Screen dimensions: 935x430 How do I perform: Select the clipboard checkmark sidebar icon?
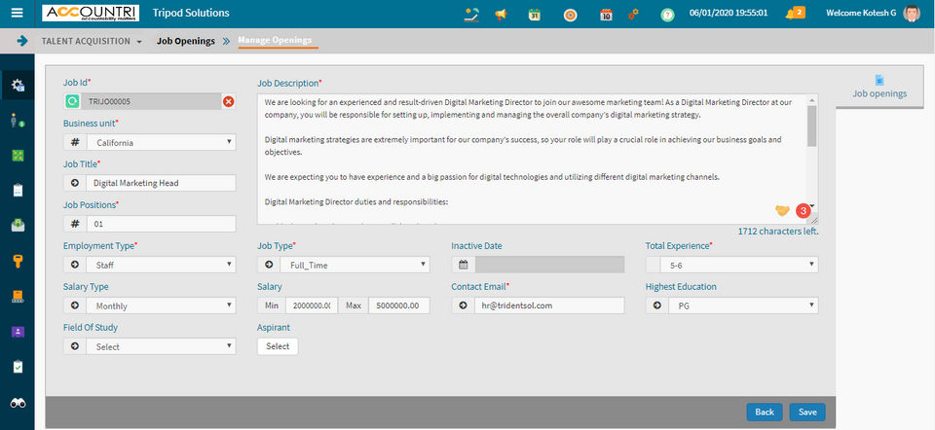click(18, 367)
